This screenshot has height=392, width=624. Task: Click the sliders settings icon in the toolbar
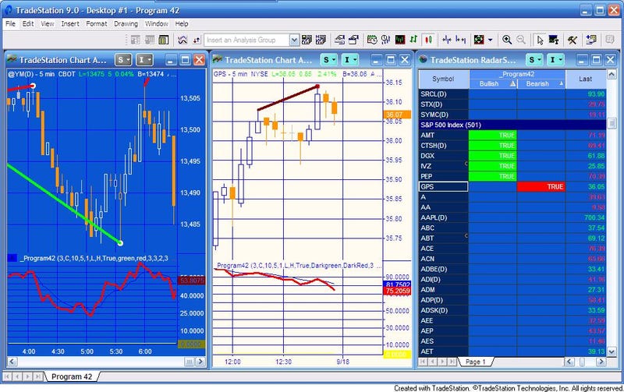(x=385, y=40)
